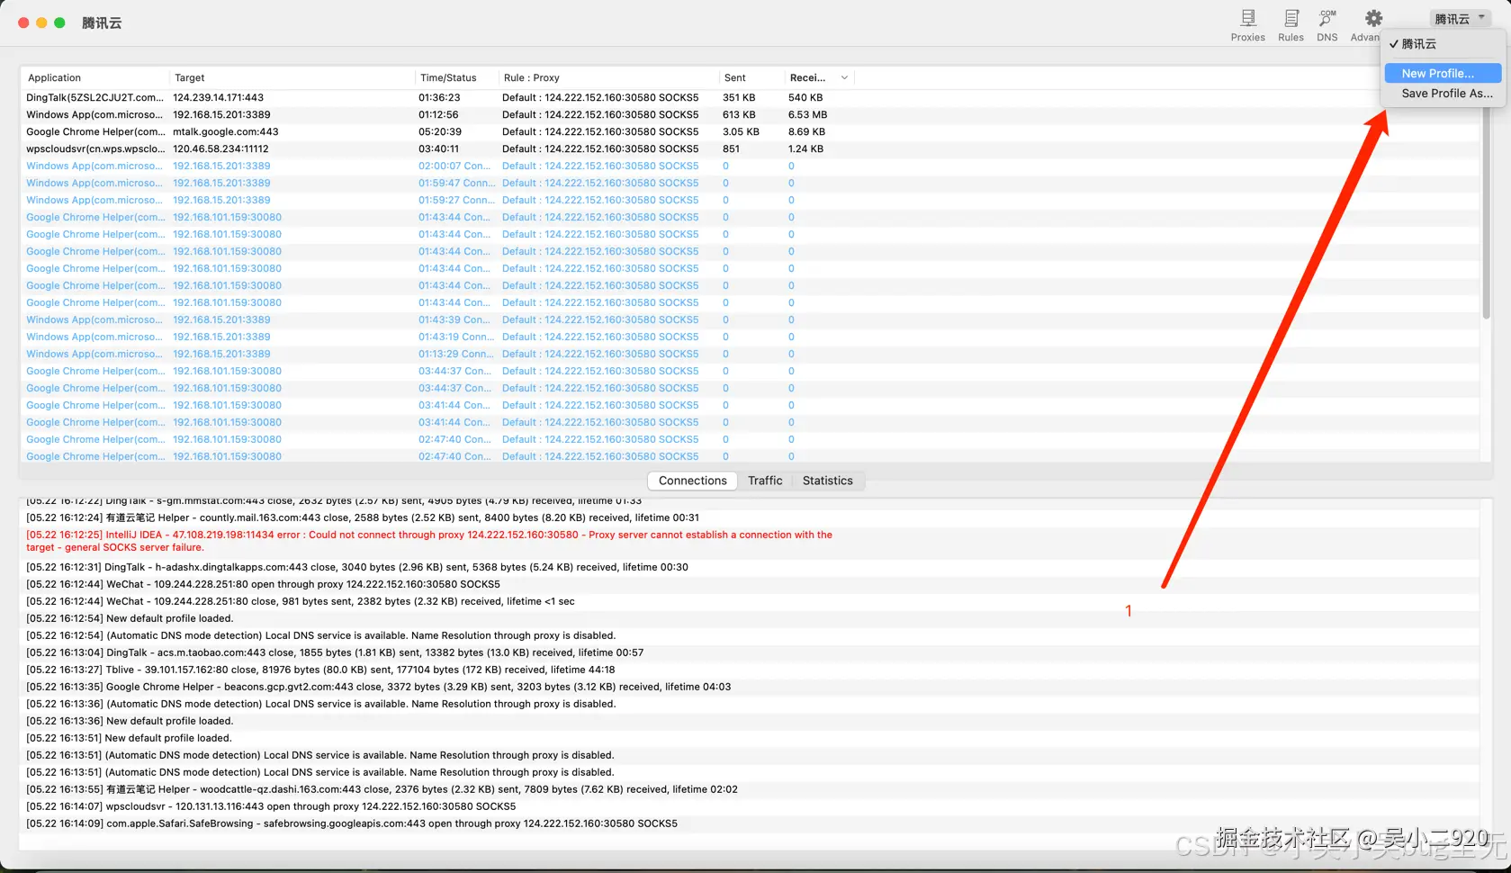The image size is (1511, 873).
Task: Select target mtalk.google.com:443
Action: pos(226,131)
